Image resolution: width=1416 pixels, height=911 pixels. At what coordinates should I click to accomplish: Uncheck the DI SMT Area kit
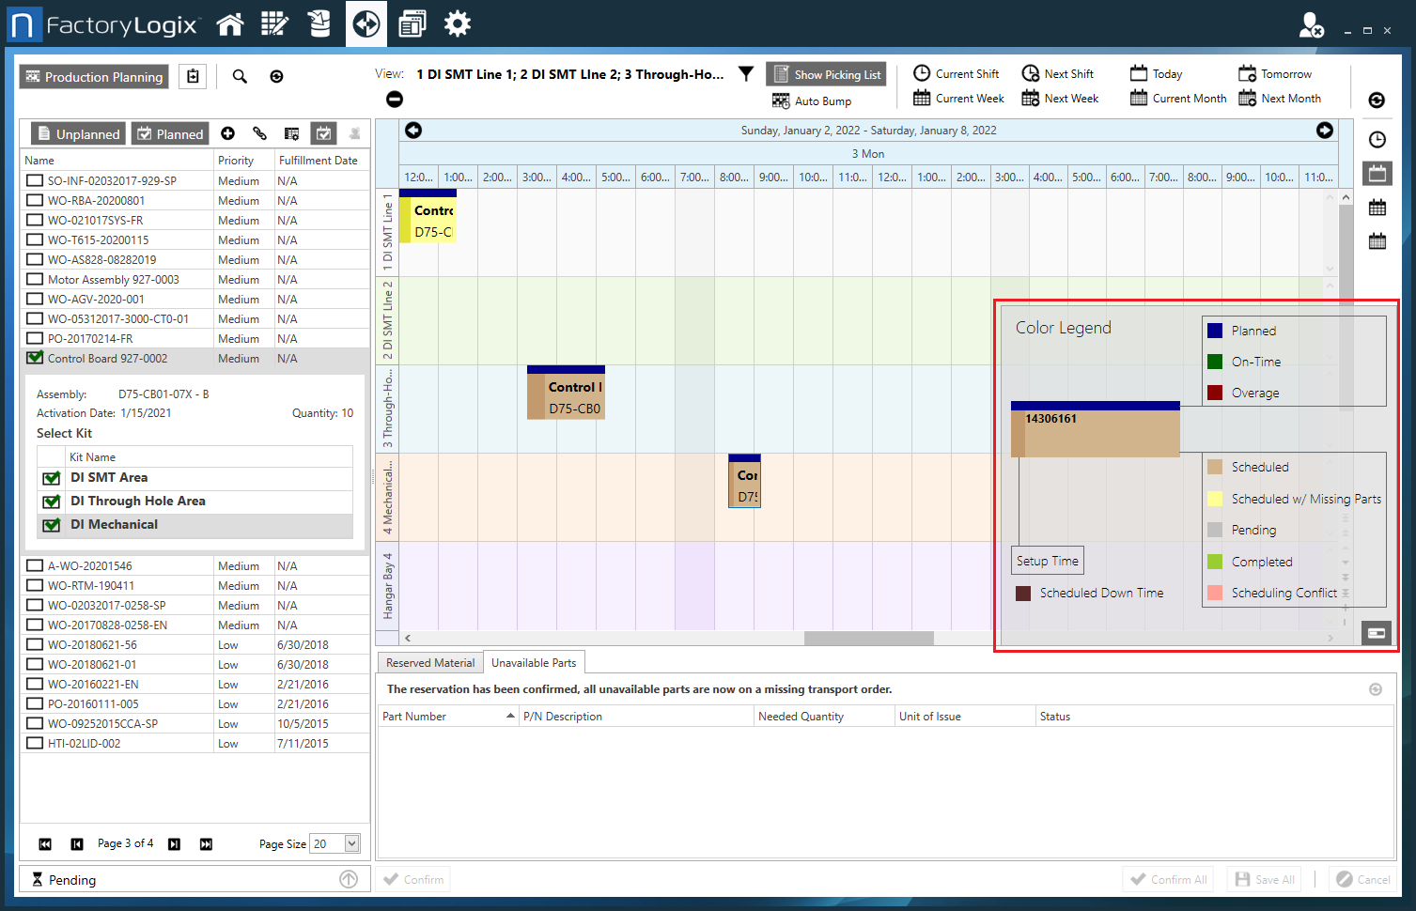click(x=52, y=478)
